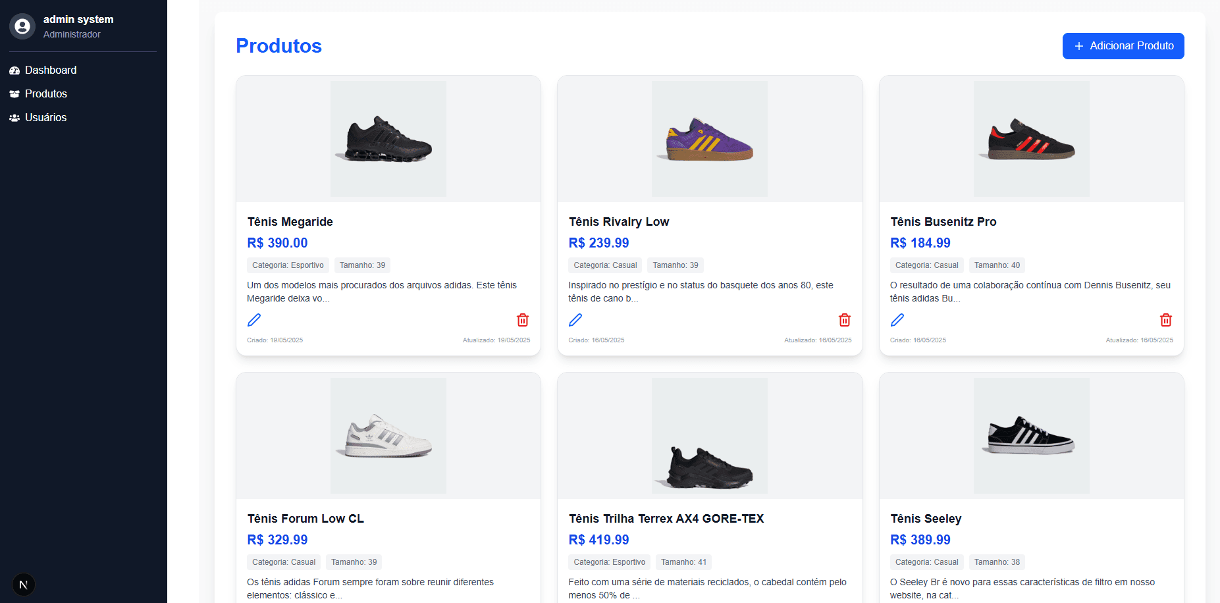The width and height of the screenshot is (1220, 603).
Task: Click the Tamanho 40 badge on Tênis Busenitz Pro
Action: point(997,265)
